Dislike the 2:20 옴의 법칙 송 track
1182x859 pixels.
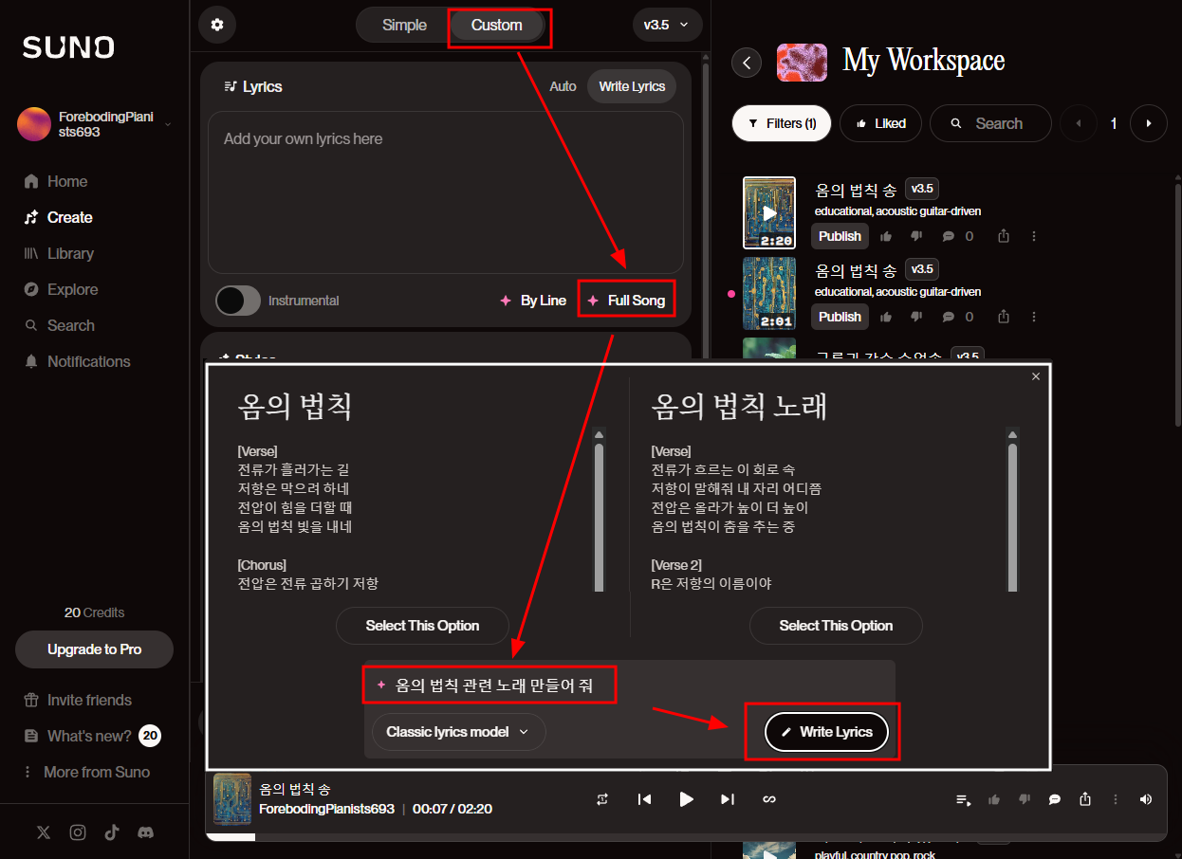915,236
